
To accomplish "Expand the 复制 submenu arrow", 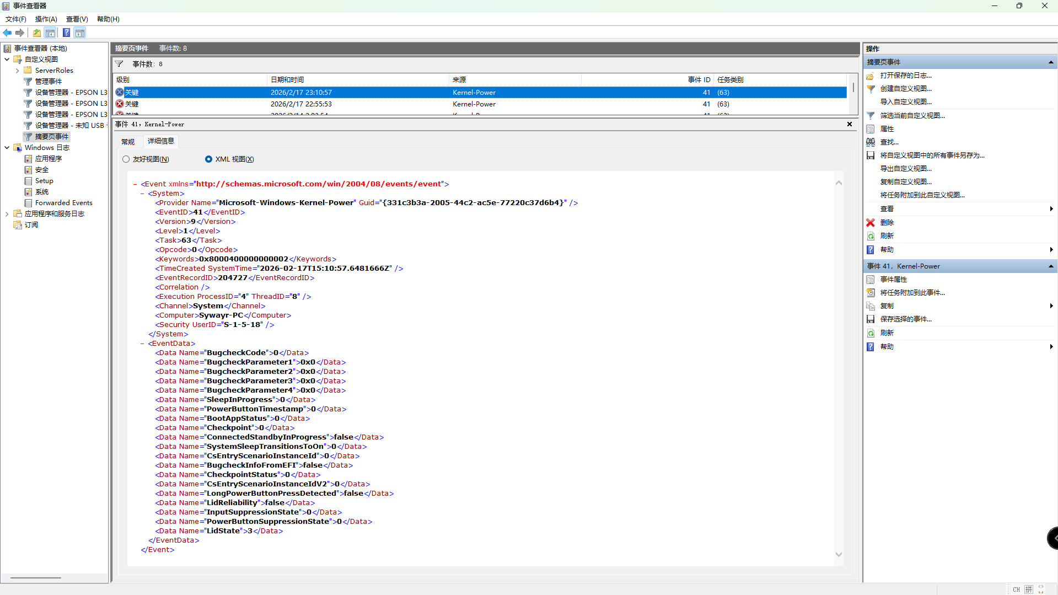I will pyautogui.click(x=1051, y=306).
